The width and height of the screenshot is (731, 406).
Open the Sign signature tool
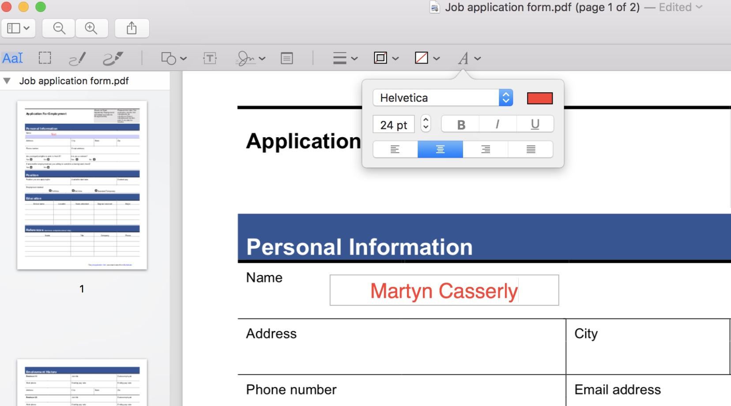point(251,58)
